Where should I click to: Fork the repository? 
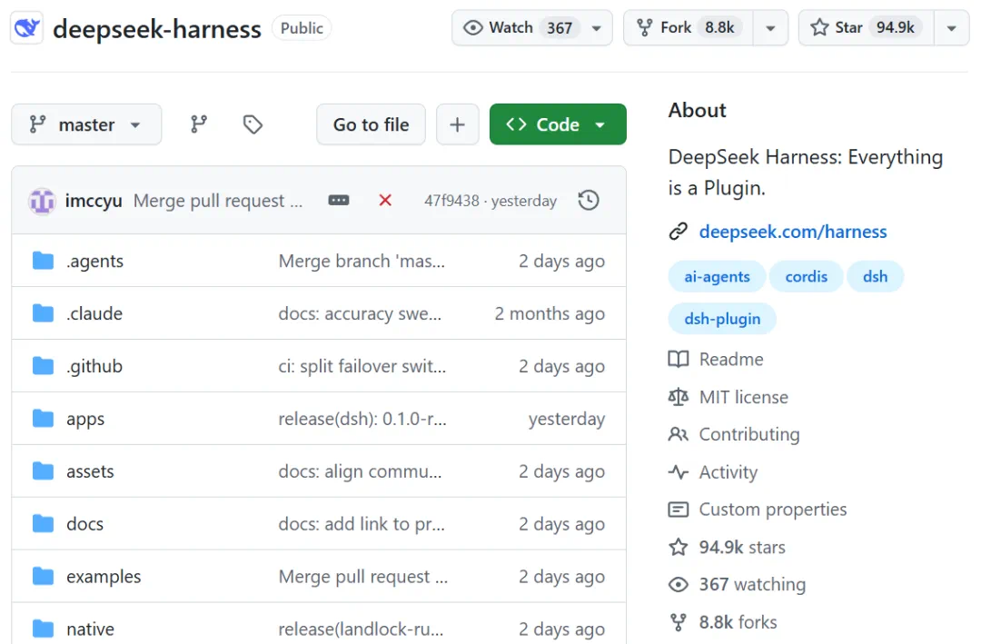689,27
